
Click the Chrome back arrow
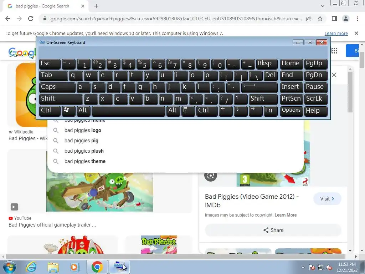tap(8, 19)
